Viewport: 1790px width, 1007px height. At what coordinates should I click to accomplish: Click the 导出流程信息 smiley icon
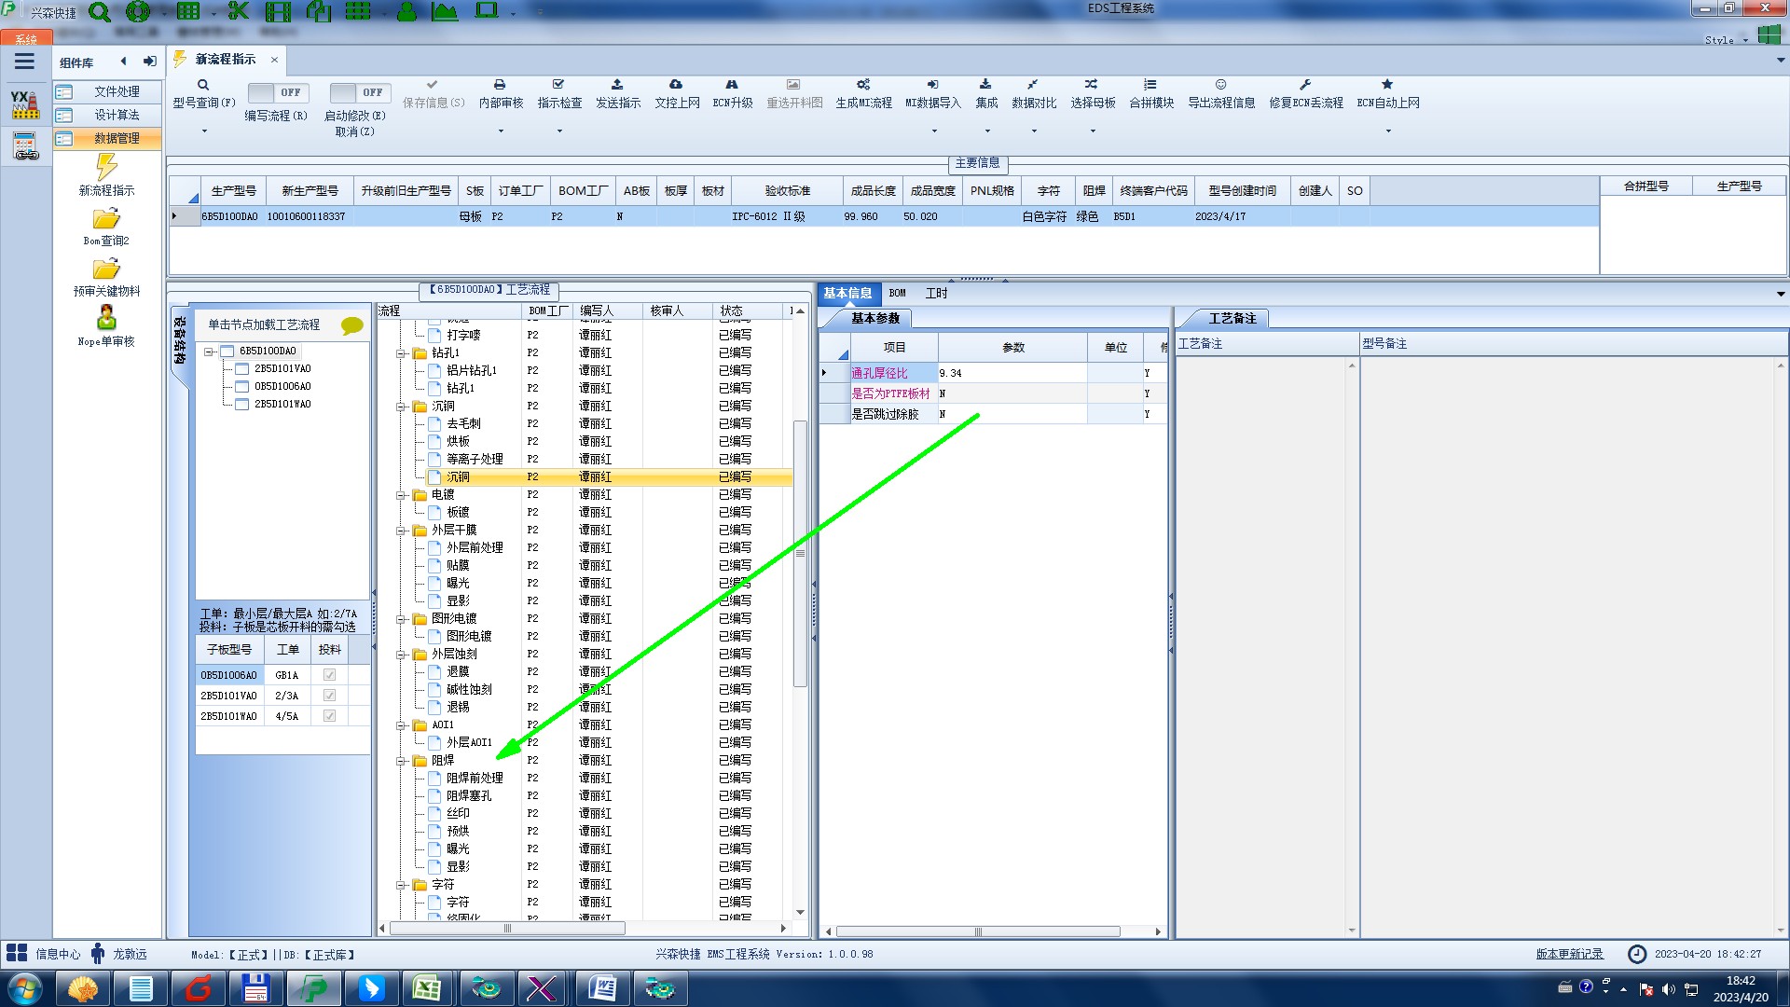point(1220,85)
